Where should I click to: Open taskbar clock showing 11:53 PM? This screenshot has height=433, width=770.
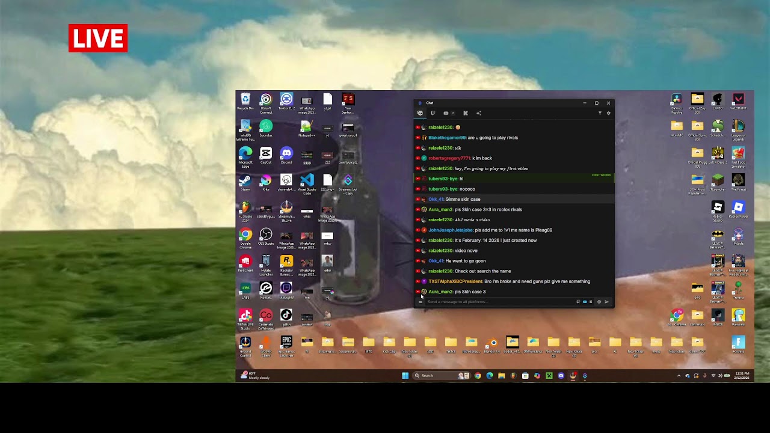click(742, 376)
